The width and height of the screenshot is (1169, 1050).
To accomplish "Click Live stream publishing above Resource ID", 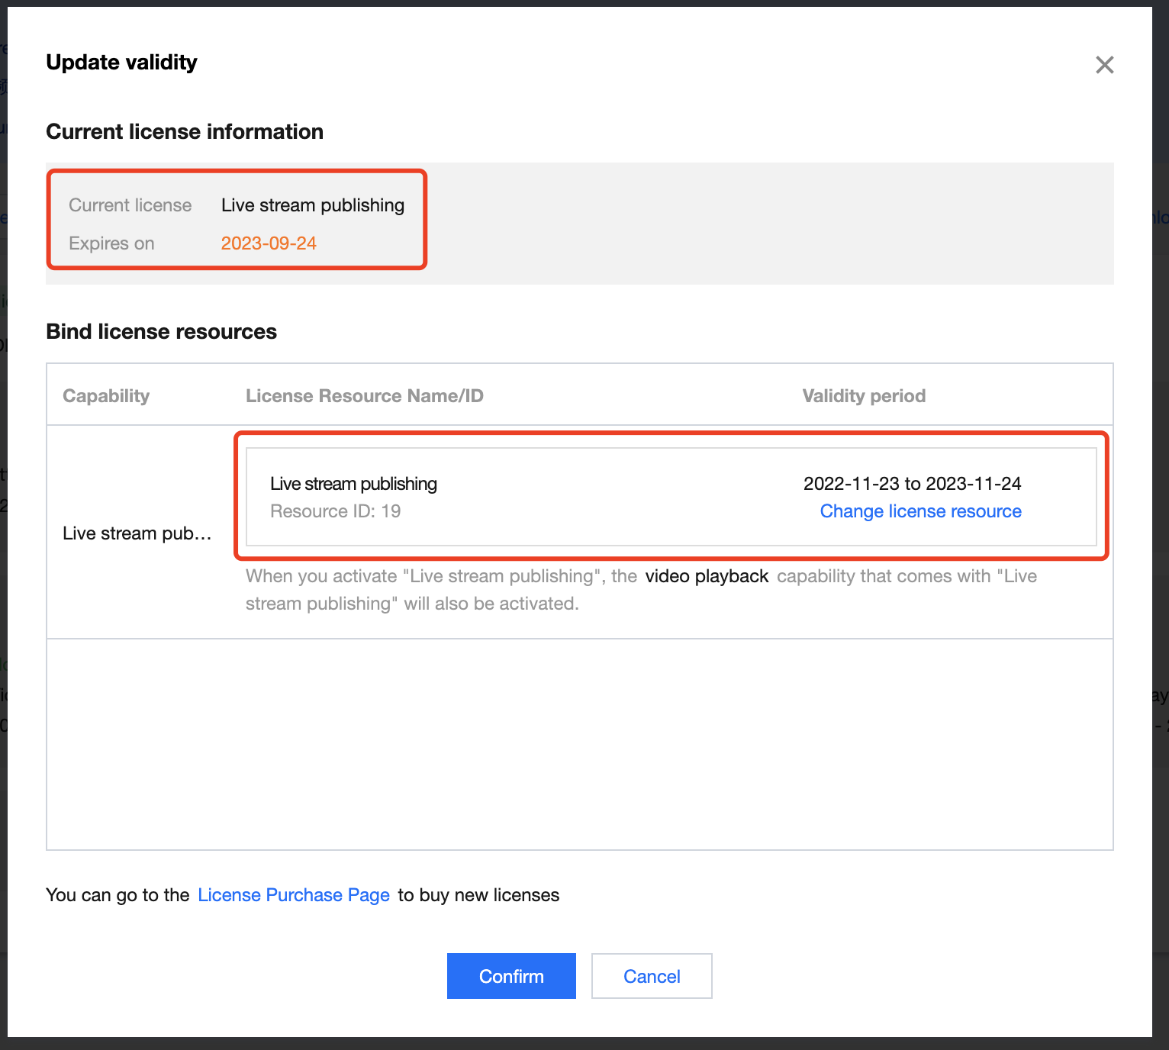I will point(353,484).
